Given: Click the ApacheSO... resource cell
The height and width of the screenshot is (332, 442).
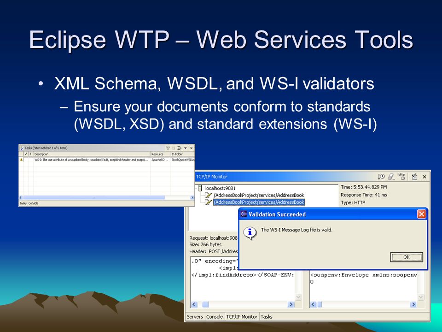Looking at the screenshot, I should (160, 160).
